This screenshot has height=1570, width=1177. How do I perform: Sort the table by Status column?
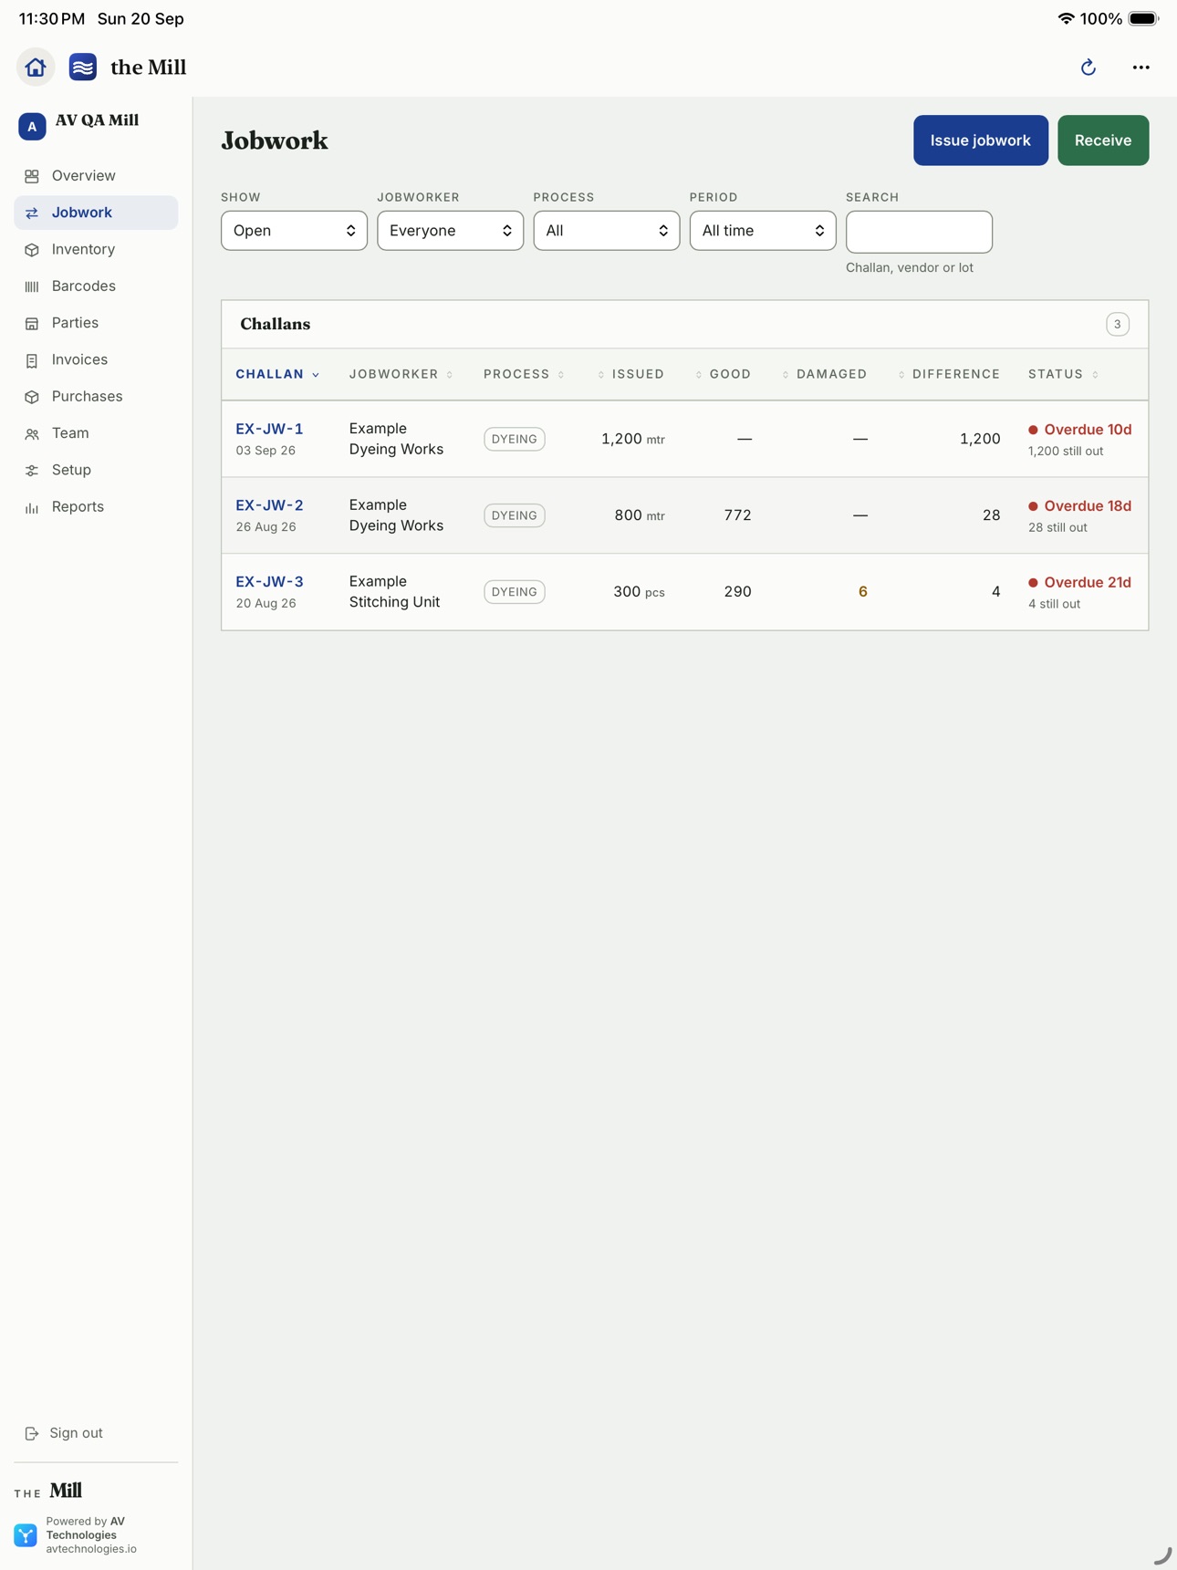point(1063,374)
